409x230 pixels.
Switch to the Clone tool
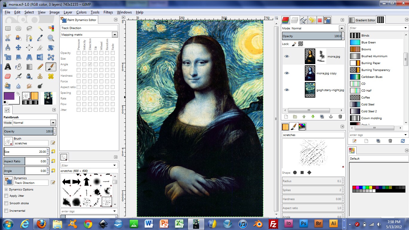40,76
